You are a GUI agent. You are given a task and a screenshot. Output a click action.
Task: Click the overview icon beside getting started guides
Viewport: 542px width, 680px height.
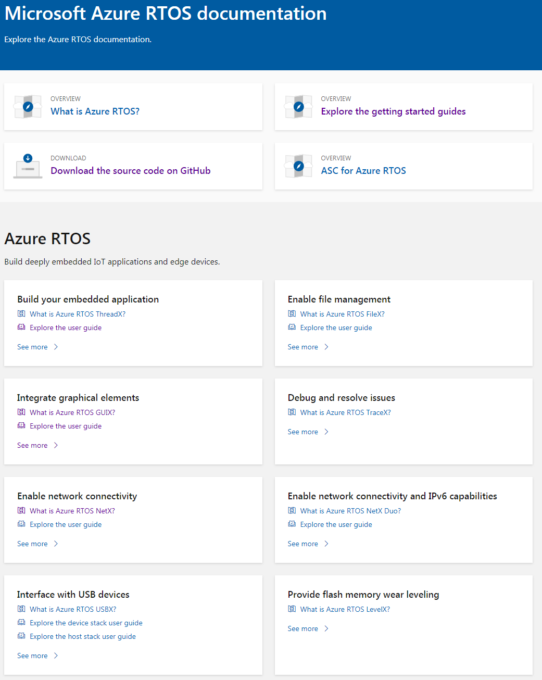pos(298,107)
